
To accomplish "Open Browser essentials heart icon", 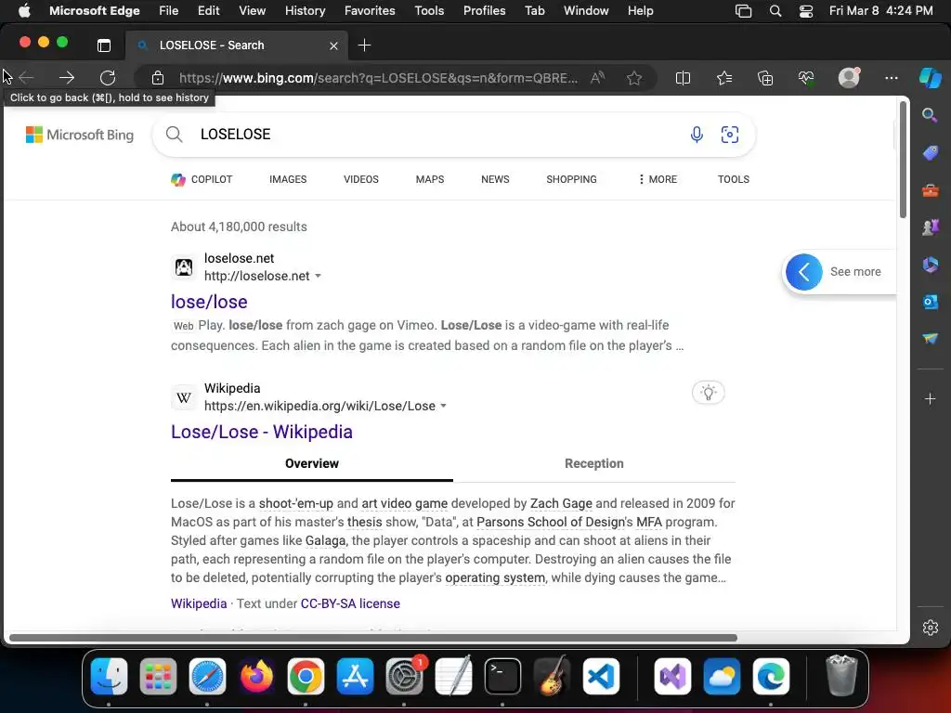I will click(806, 78).
